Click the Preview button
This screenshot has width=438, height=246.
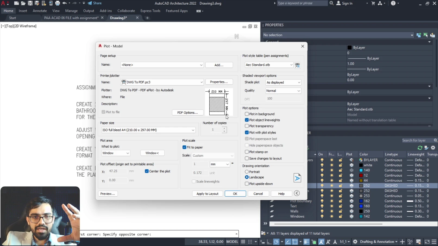tap(108, 194)
